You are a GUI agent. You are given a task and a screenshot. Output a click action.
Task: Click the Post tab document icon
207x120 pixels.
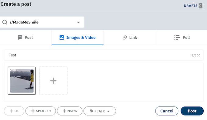click(x=20, y=37)
